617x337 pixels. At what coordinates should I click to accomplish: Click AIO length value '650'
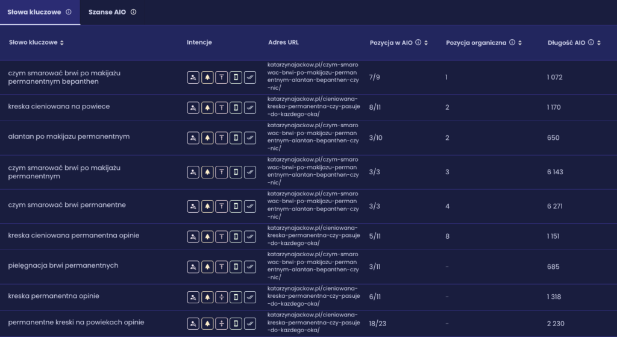click(x=553, y=138)
